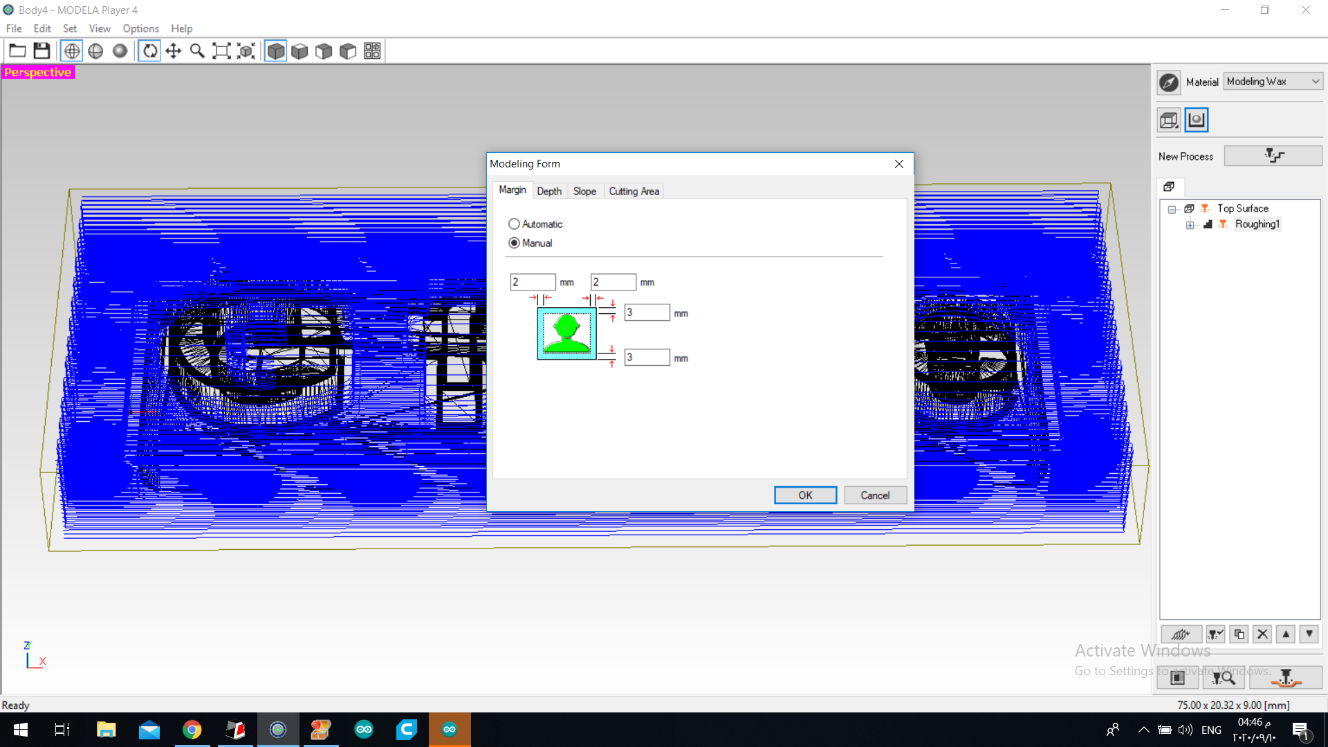Image resolution: width=1328 pixels, height=747 pixels.
Task: Click the Start Cutting mill icon
Action: 1286,678
